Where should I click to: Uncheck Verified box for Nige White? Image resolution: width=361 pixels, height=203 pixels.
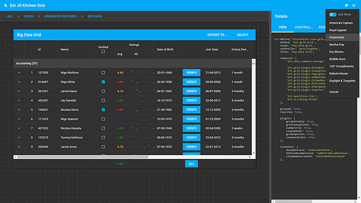(x=103, y=82)
